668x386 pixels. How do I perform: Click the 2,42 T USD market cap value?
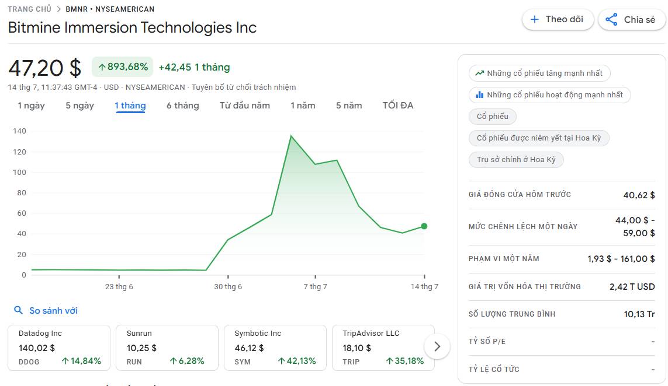(x=632, y=286)
